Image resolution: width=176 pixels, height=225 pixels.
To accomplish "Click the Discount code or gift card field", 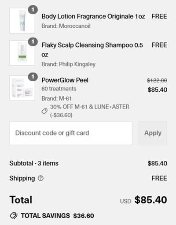I will pos(71,133).
